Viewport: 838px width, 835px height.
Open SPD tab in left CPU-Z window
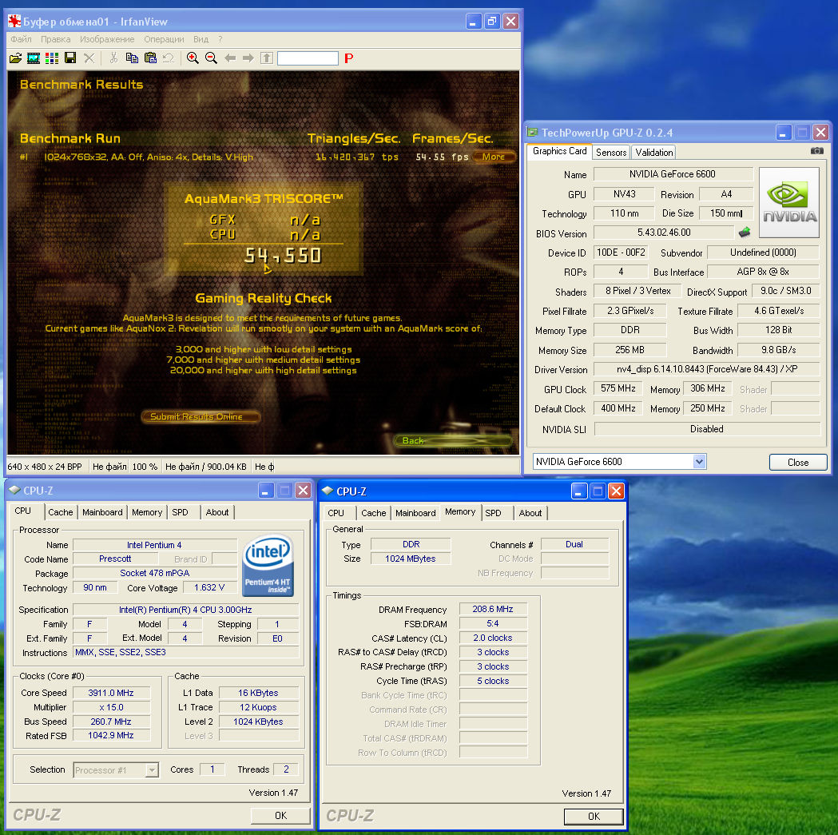pos(180,512)
